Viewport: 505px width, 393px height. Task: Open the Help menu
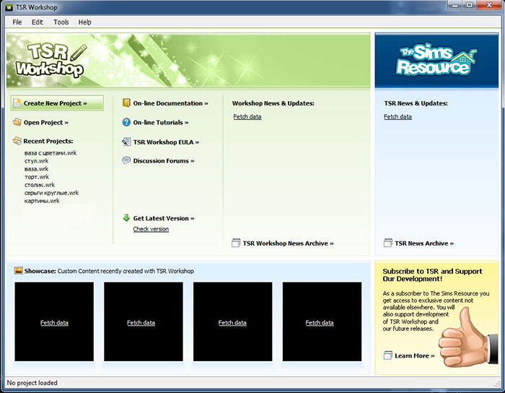(85, 22)
